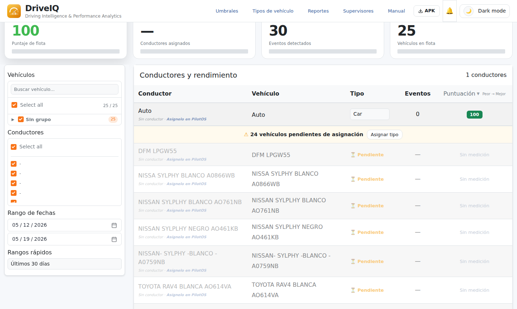
Task: Expand the Sin grupo vehicle group
Action: pos(13,120)
